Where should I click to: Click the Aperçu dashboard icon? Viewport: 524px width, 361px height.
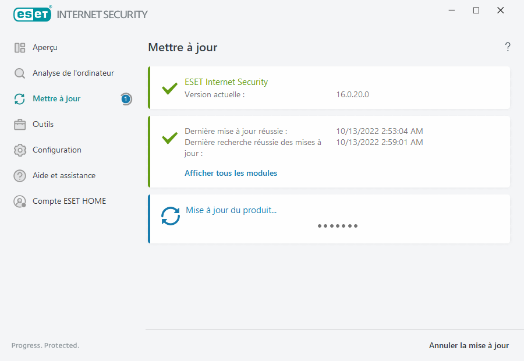tap(20, 48)
